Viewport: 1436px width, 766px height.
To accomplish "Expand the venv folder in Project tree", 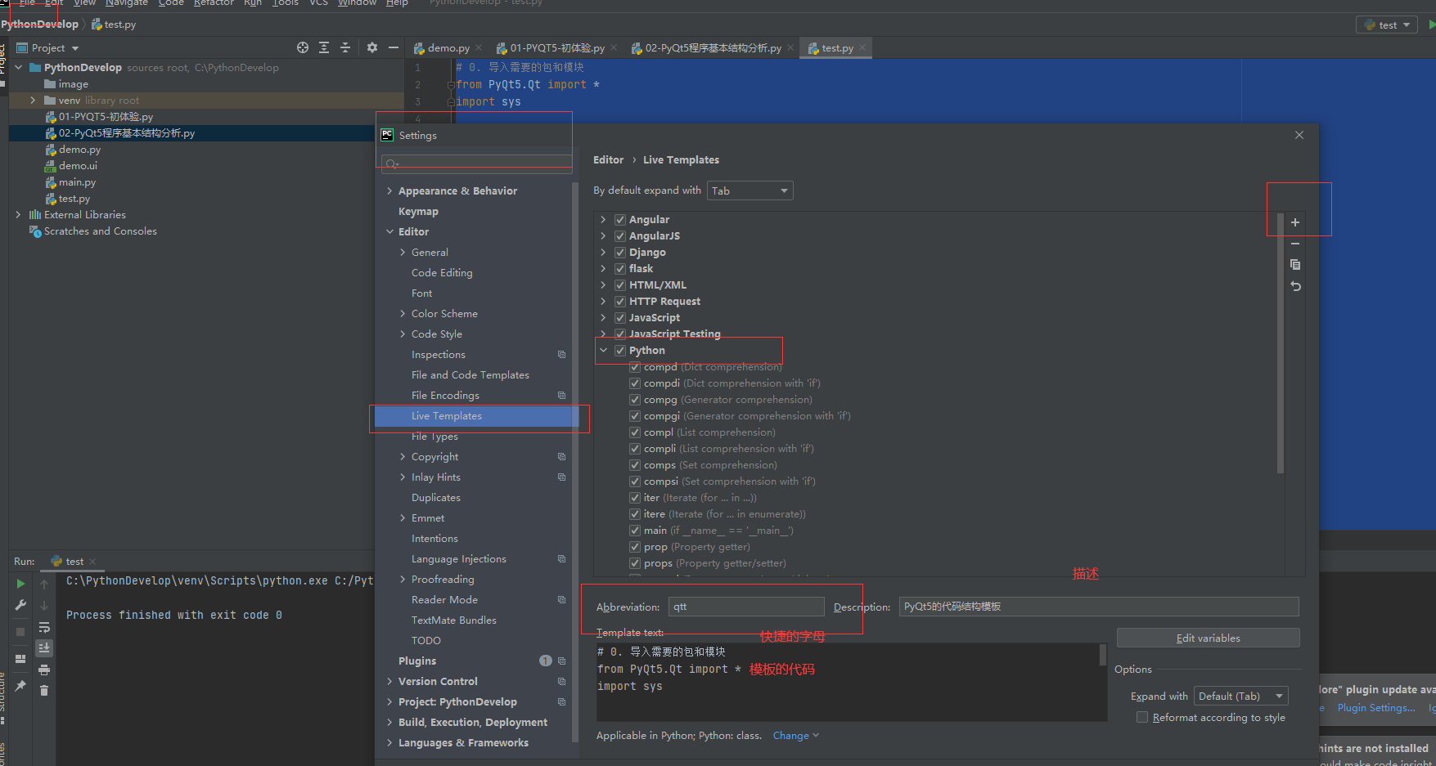I will pyautogui.click(x=33, y=100).
